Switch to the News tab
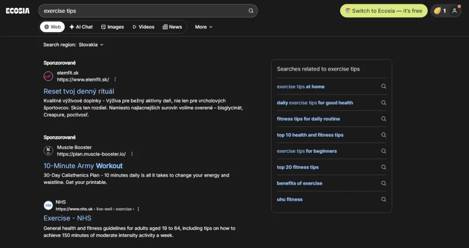This screenshot has height=248, width=469. coord(172,27)
